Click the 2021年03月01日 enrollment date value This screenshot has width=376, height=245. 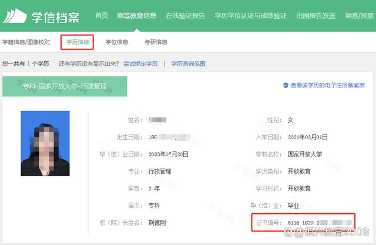point(308,137)
